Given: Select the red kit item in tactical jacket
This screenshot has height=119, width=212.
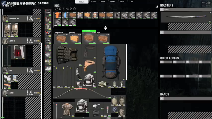Looking at the screenshot, I should pyautogui.click(x=18, y=52).
